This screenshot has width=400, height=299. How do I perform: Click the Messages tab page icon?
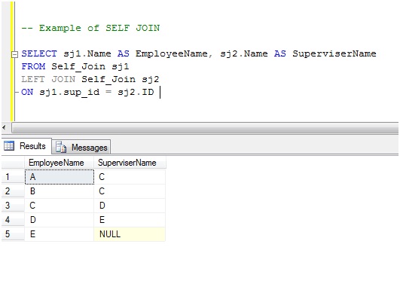[61, 147]
